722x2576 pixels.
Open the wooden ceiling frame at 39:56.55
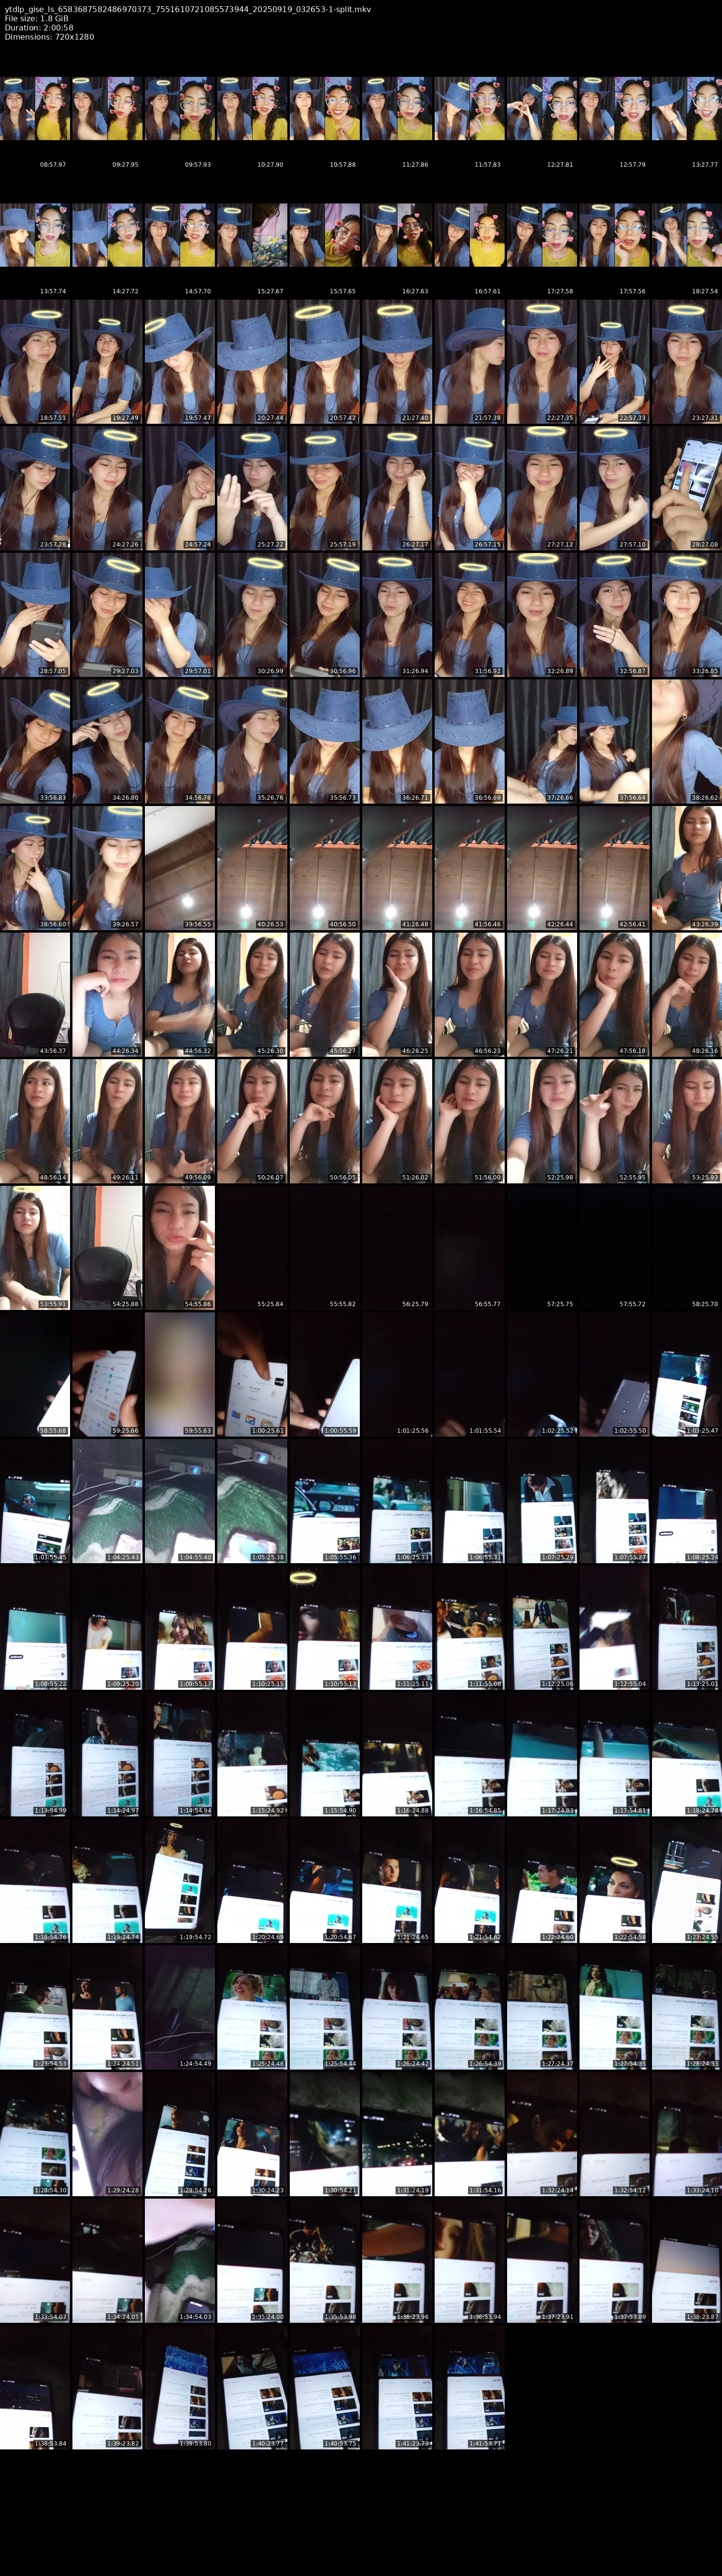click(179, 867)
